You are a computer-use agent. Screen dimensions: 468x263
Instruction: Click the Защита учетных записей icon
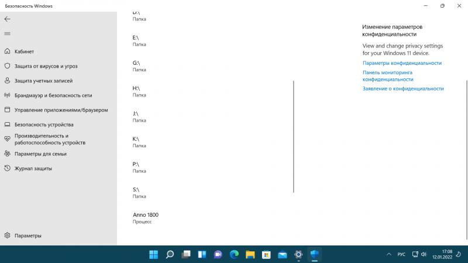point(8,81)
